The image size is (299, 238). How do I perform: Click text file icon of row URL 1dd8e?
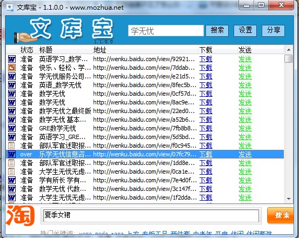[x=11, y=163]
